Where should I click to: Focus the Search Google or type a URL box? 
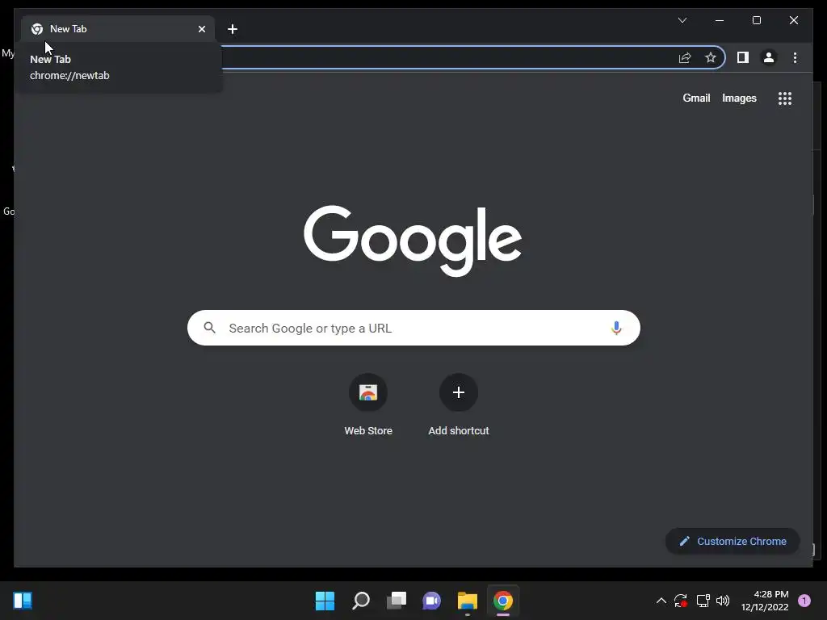(x=413, y=328)
